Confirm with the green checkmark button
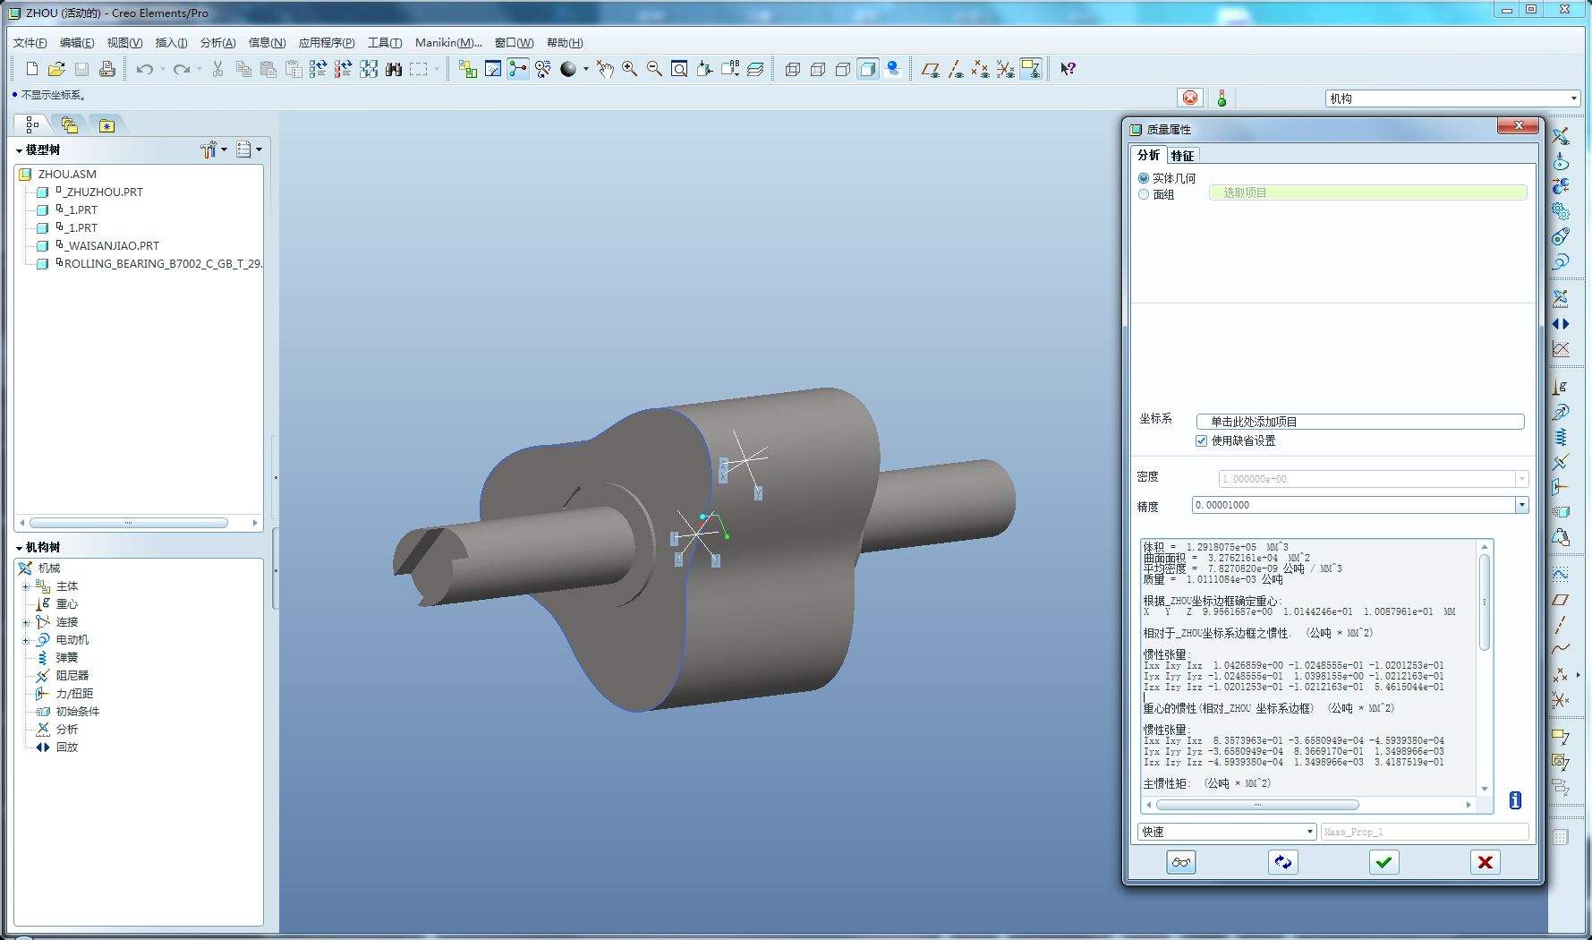The height and width of the screenshot is (940, 1592). (x=1383, y=862)
